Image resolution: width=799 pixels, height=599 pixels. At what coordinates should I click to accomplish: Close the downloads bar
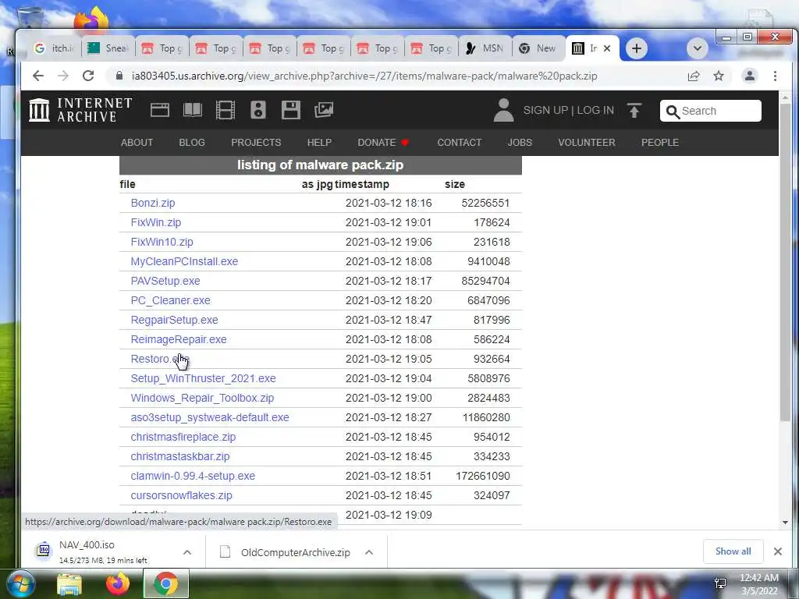778,551
